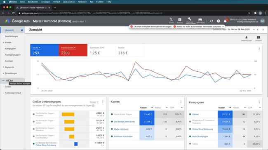Click the home icon next to Übersicht

(22, 30)
